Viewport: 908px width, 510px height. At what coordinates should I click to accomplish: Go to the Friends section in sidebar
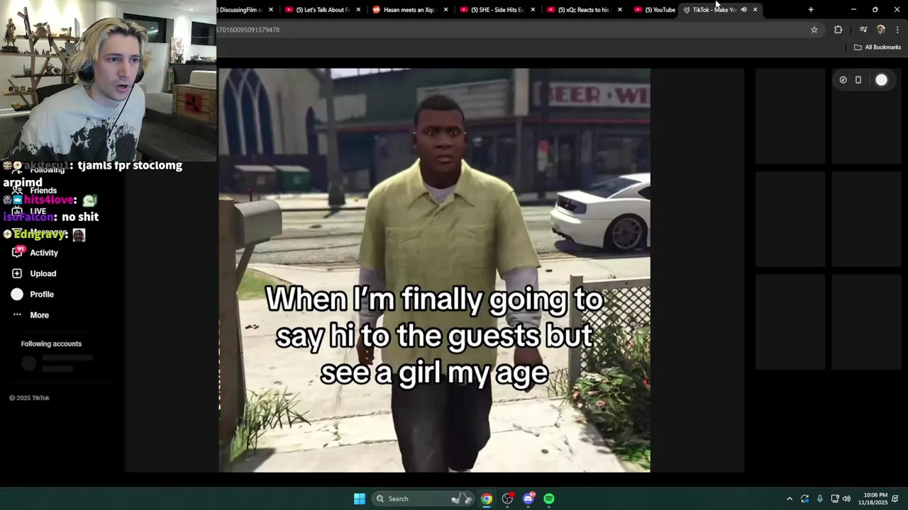[x=34, y=191]
